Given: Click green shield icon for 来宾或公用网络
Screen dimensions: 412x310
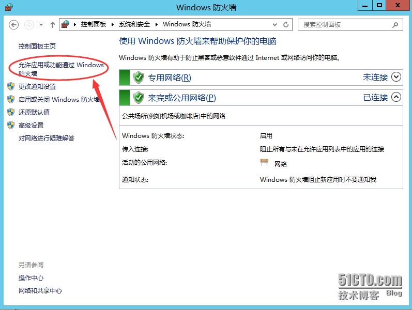Looking at the screenshot, I should 139,98.
